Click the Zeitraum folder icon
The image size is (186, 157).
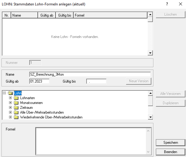coord(16,108)
